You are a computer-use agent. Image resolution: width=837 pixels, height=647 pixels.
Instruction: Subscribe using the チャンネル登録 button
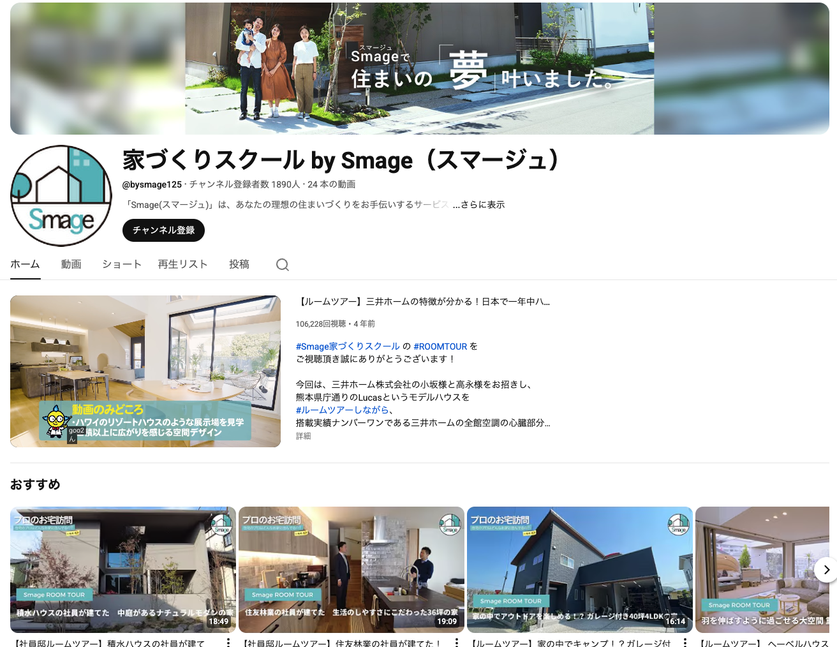tap(163, 230)
